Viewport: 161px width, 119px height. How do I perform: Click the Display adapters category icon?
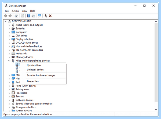13,39
